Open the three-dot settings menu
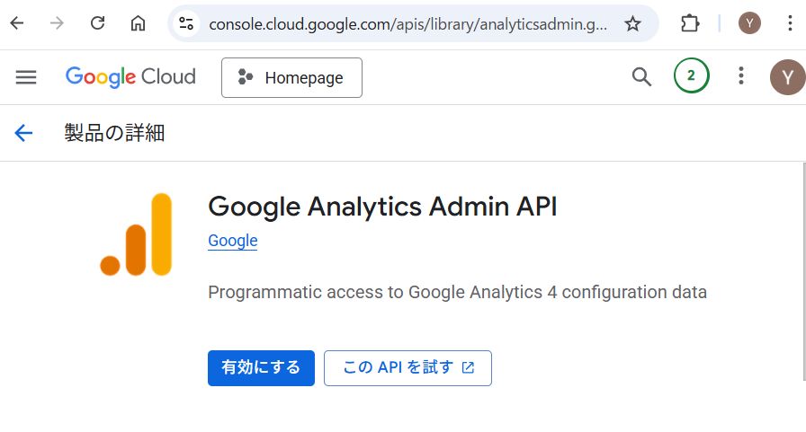The height and width of the screenshot is (432, 806). point(741,76)
